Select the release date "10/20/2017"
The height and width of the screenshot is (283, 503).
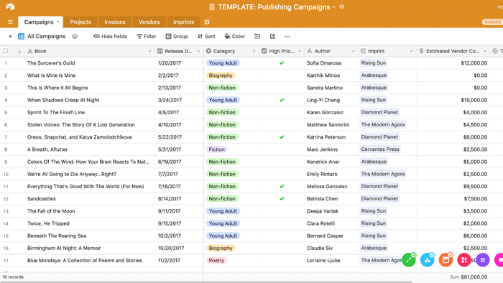(171, 248)
